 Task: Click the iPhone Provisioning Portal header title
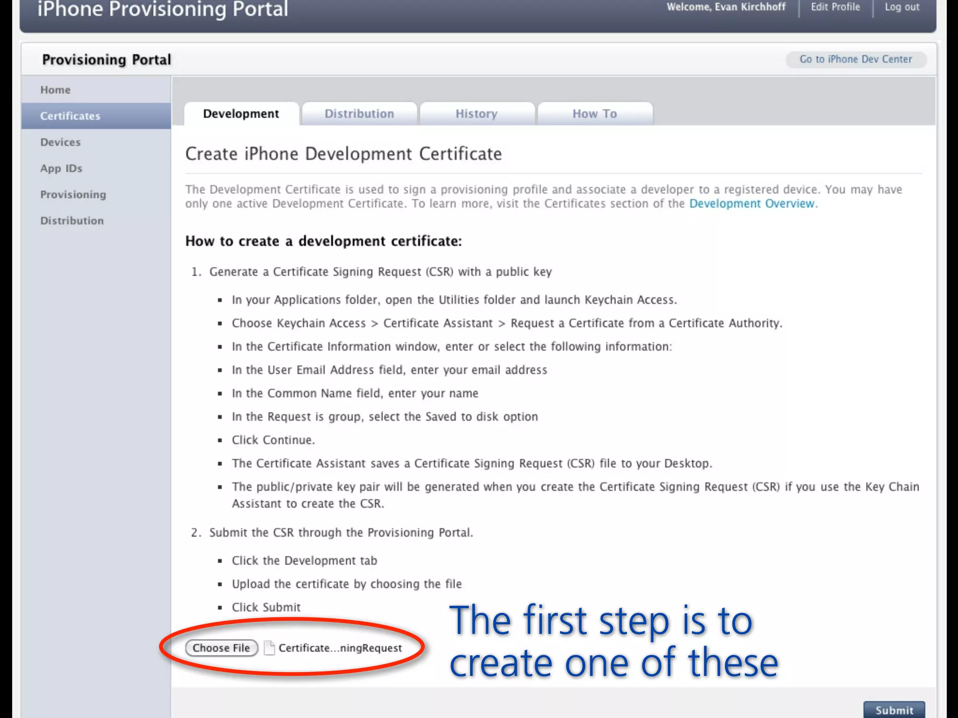(163, 9)
